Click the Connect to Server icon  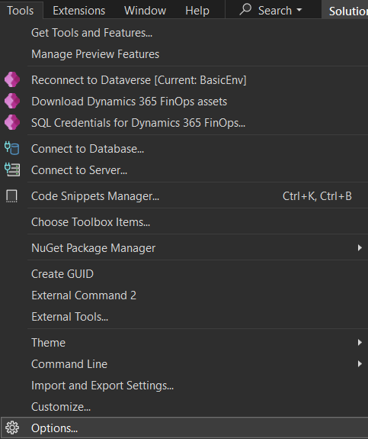click(x=12, y=169)
